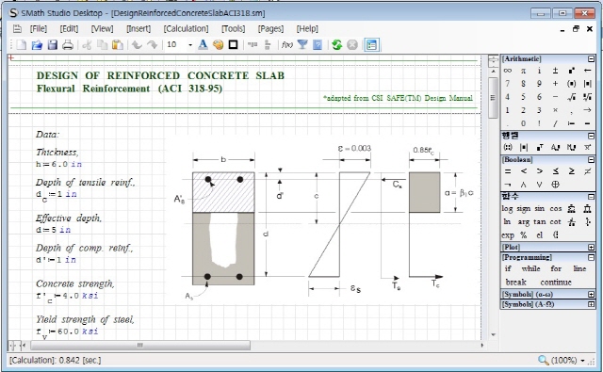Screen dimensions: 603x372
Task: Click the Paste clipboard icon
Action: click(x=117, y=45)
